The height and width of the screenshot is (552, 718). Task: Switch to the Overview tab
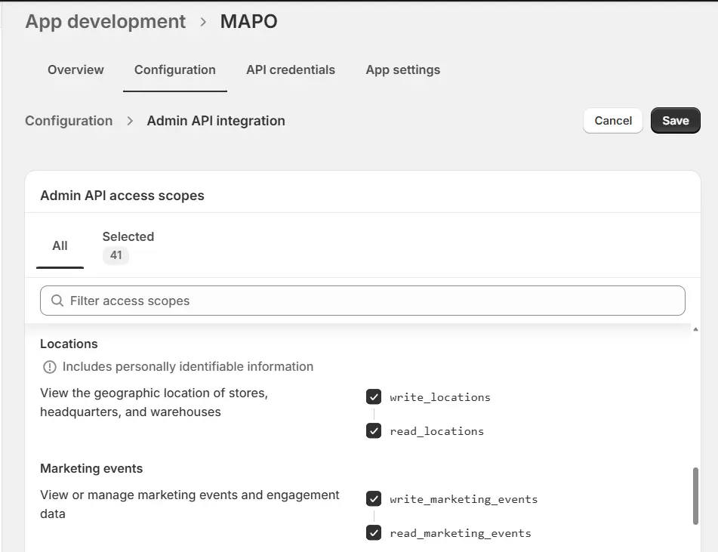click(x=75, y=69)
